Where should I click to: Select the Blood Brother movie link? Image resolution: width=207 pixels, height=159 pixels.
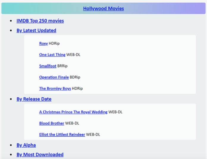[51, 123]
